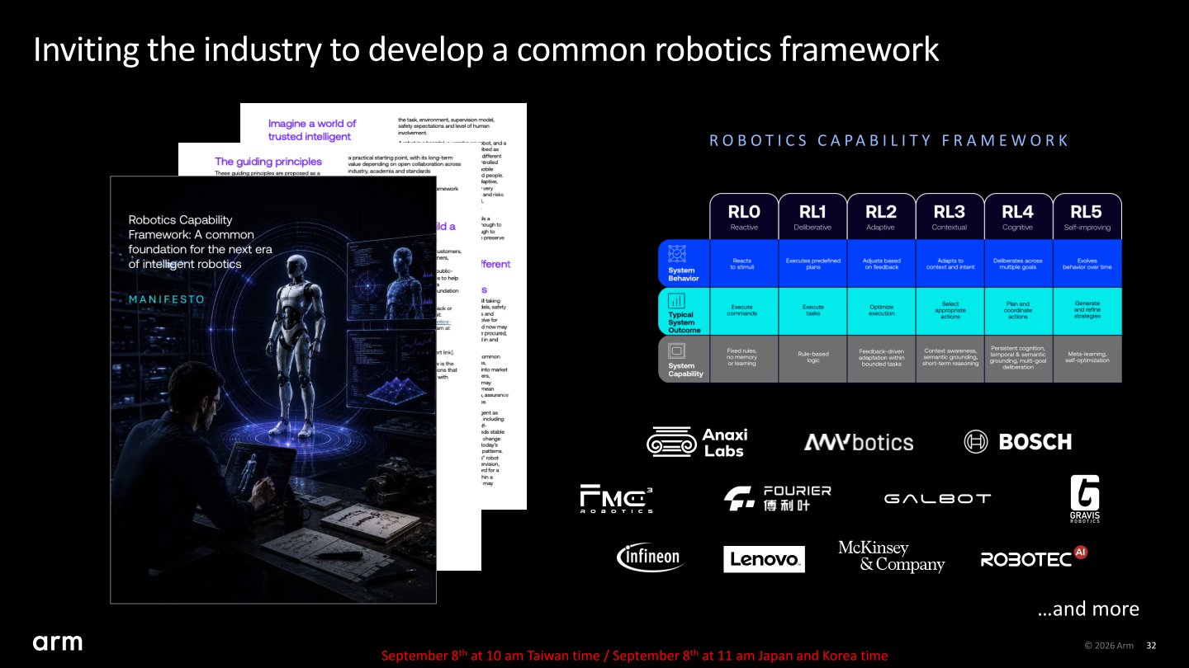The height and width of the screenshot is (668, 1189).
Task: Click the slide title about common robotics framework
Action: 486,49
